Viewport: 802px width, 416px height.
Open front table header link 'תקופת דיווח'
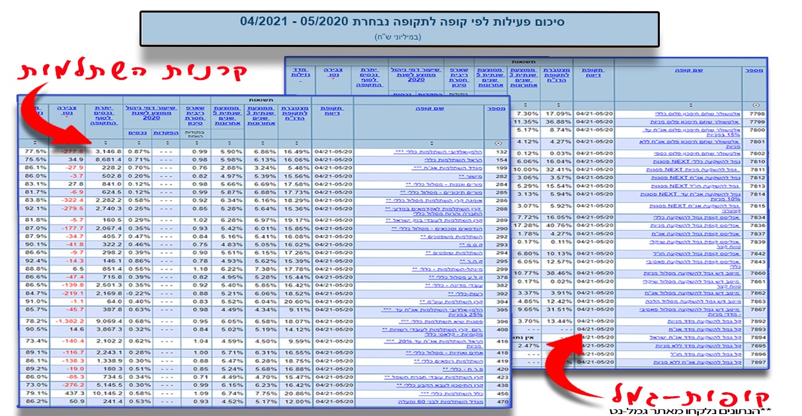[333, 110]
